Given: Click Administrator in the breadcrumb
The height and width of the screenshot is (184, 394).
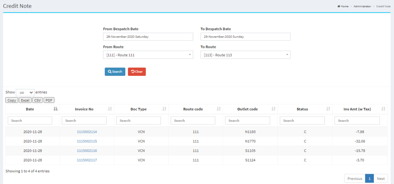Looking at the screenshot, I should [362, 6].
